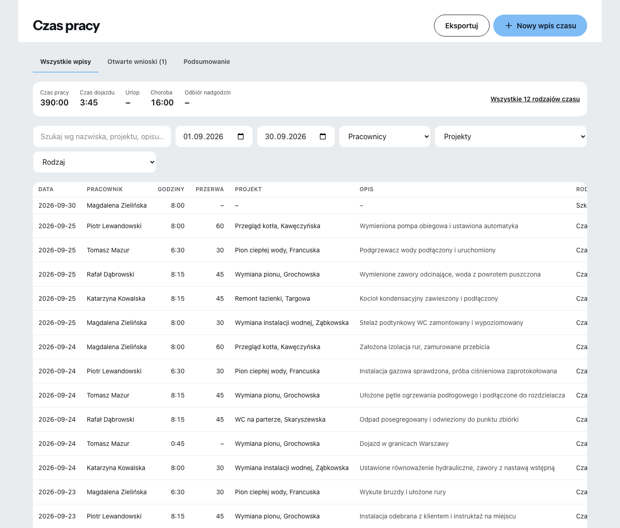Select description Stelaż podtynkowy WC zamontowany
The height and width of the screenshot is (528, 620).
[441, 323]
